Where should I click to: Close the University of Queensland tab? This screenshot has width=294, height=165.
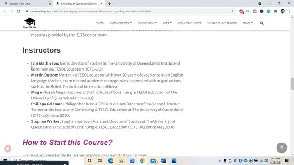click(x=101, y=4)
